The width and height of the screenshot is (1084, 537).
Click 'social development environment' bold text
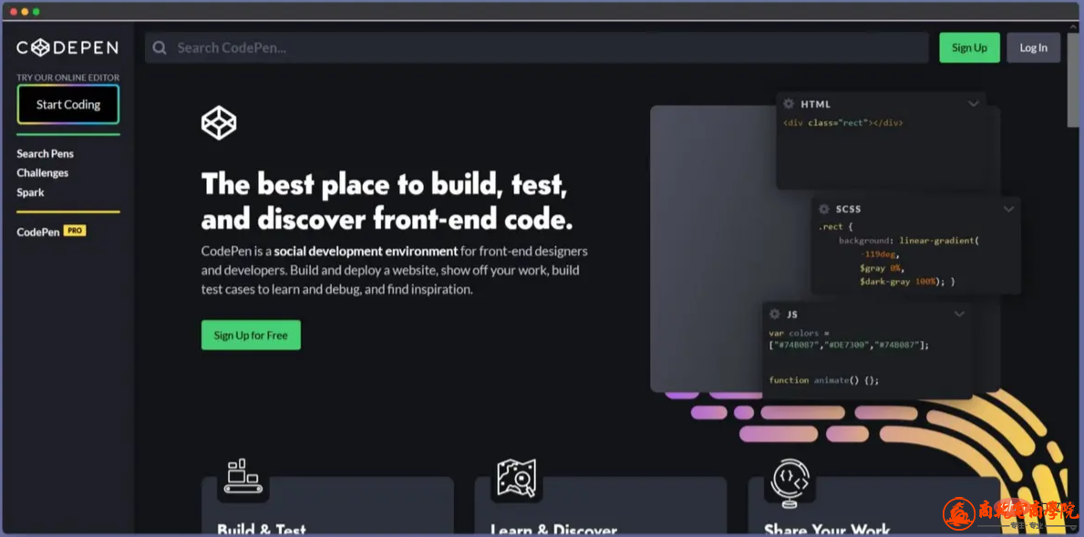[x=366, y=251]
